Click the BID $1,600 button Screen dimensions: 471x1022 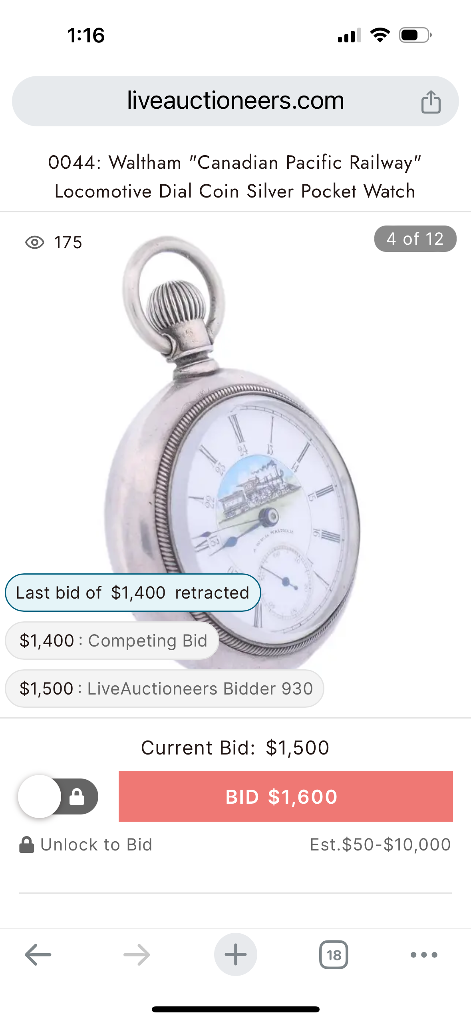(x=286, y=796)
